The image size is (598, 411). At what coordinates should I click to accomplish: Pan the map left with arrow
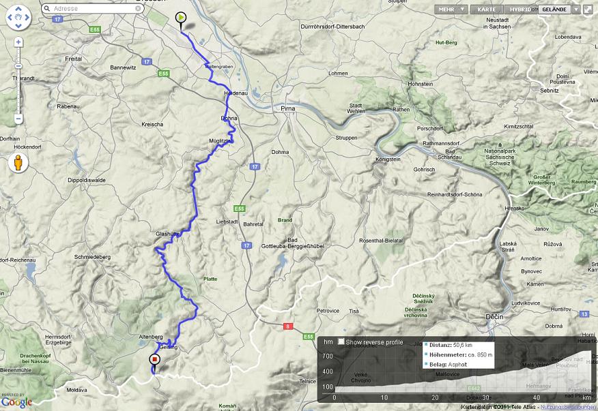tap(10, 17)
